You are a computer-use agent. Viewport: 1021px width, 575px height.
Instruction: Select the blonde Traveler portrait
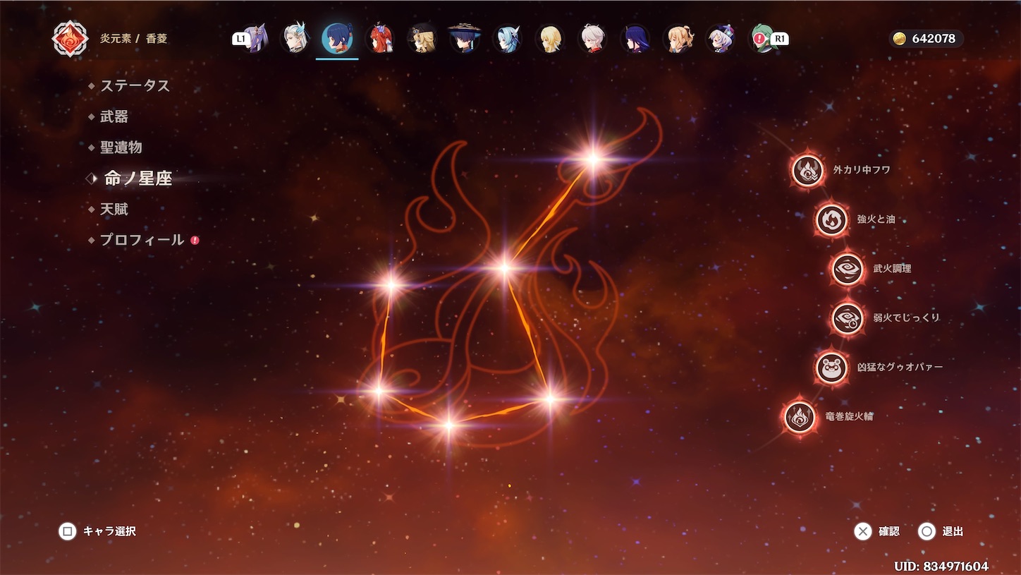click(550, 38)
